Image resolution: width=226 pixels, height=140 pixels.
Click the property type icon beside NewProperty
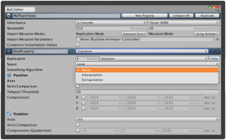(72, 51)
